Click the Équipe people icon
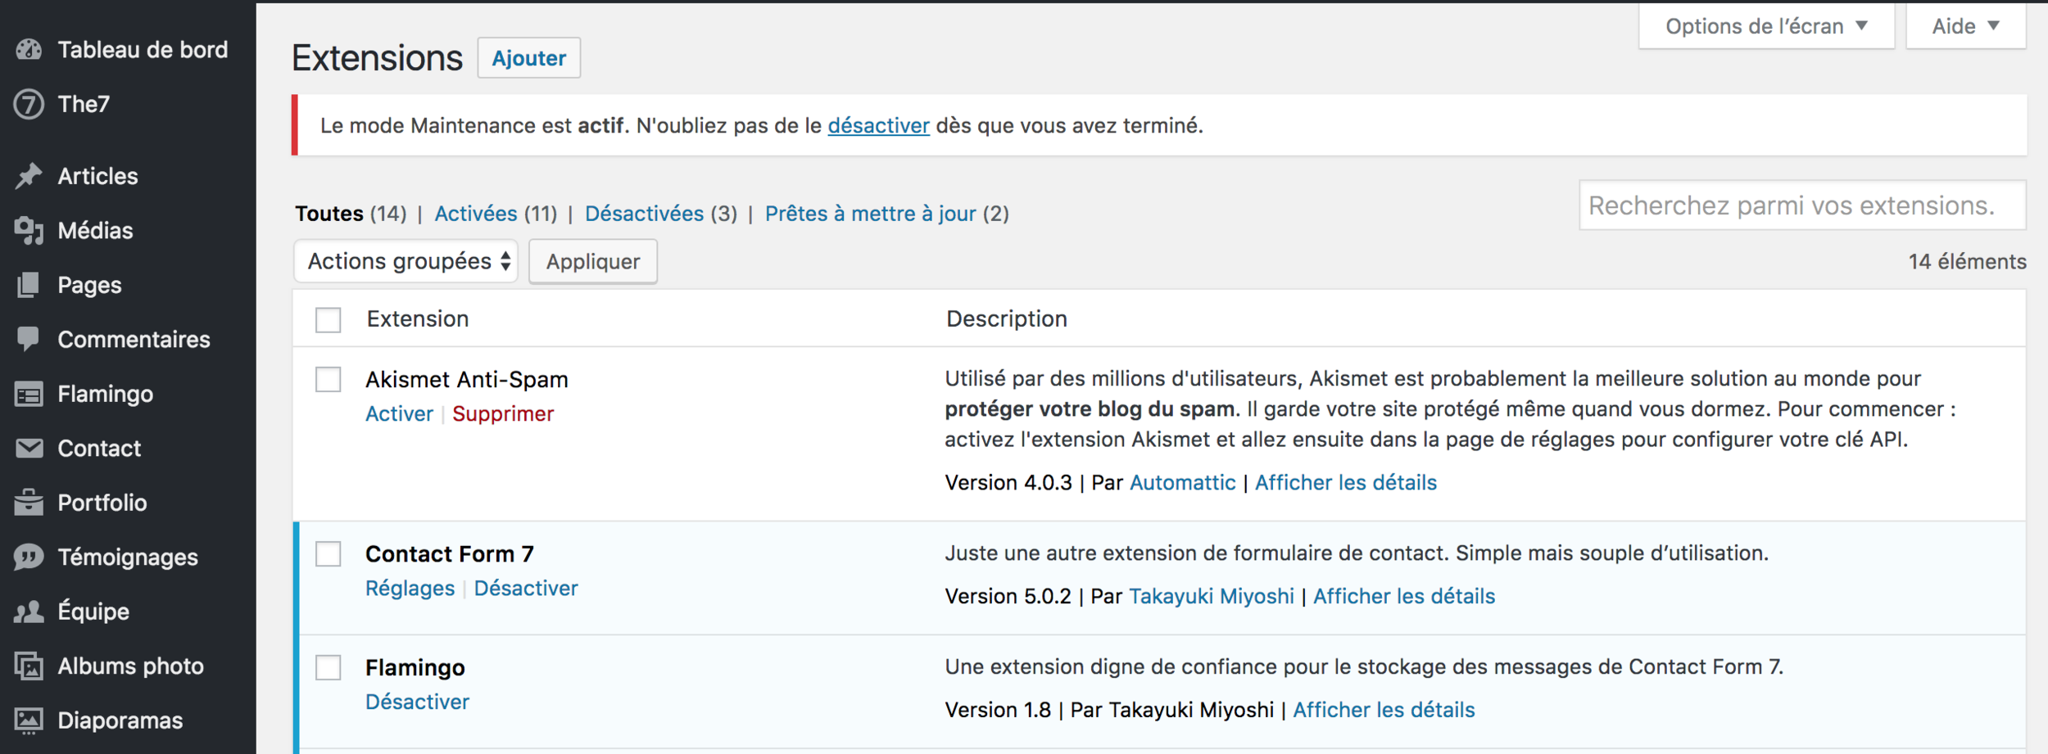This screenshot has height=754, width=2048. pyautogui.click(x=29, y=612)
